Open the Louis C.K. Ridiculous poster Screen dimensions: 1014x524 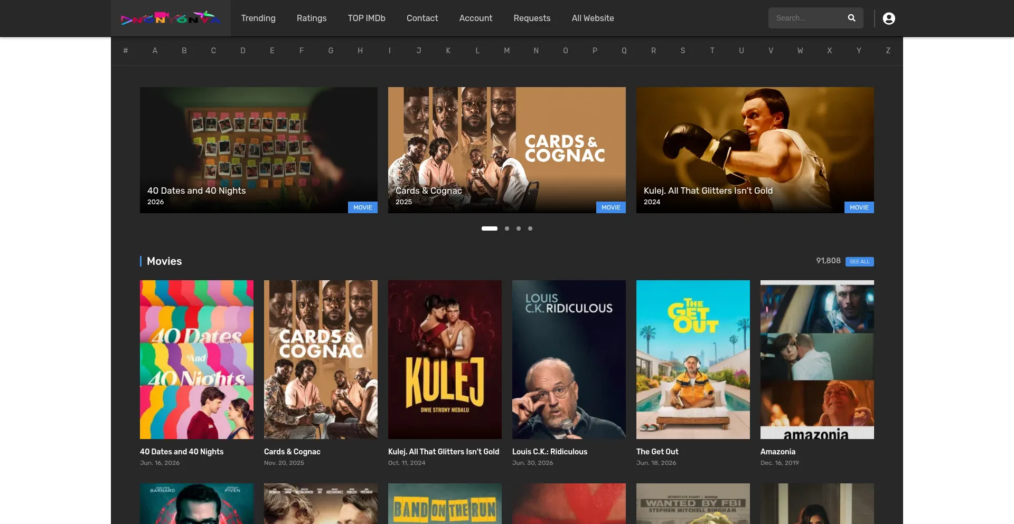click(569, 359)
